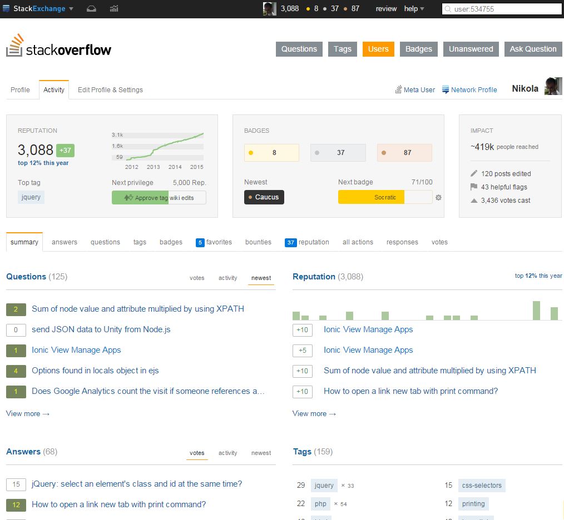The width and height of the screenshot is (564, 520).
Task: Open the inbox icon in top bar
Action: [x=91, y=9]
